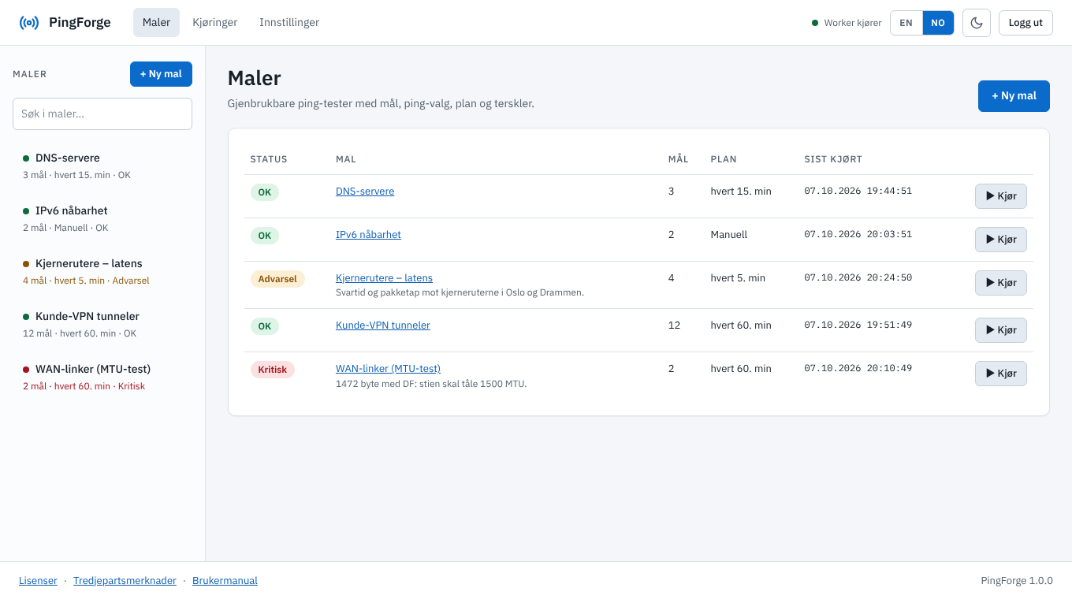Open the Tredjepartsmerknader footer link
The height and width of the screenshot is (599, 1072).
pos(125,581)
